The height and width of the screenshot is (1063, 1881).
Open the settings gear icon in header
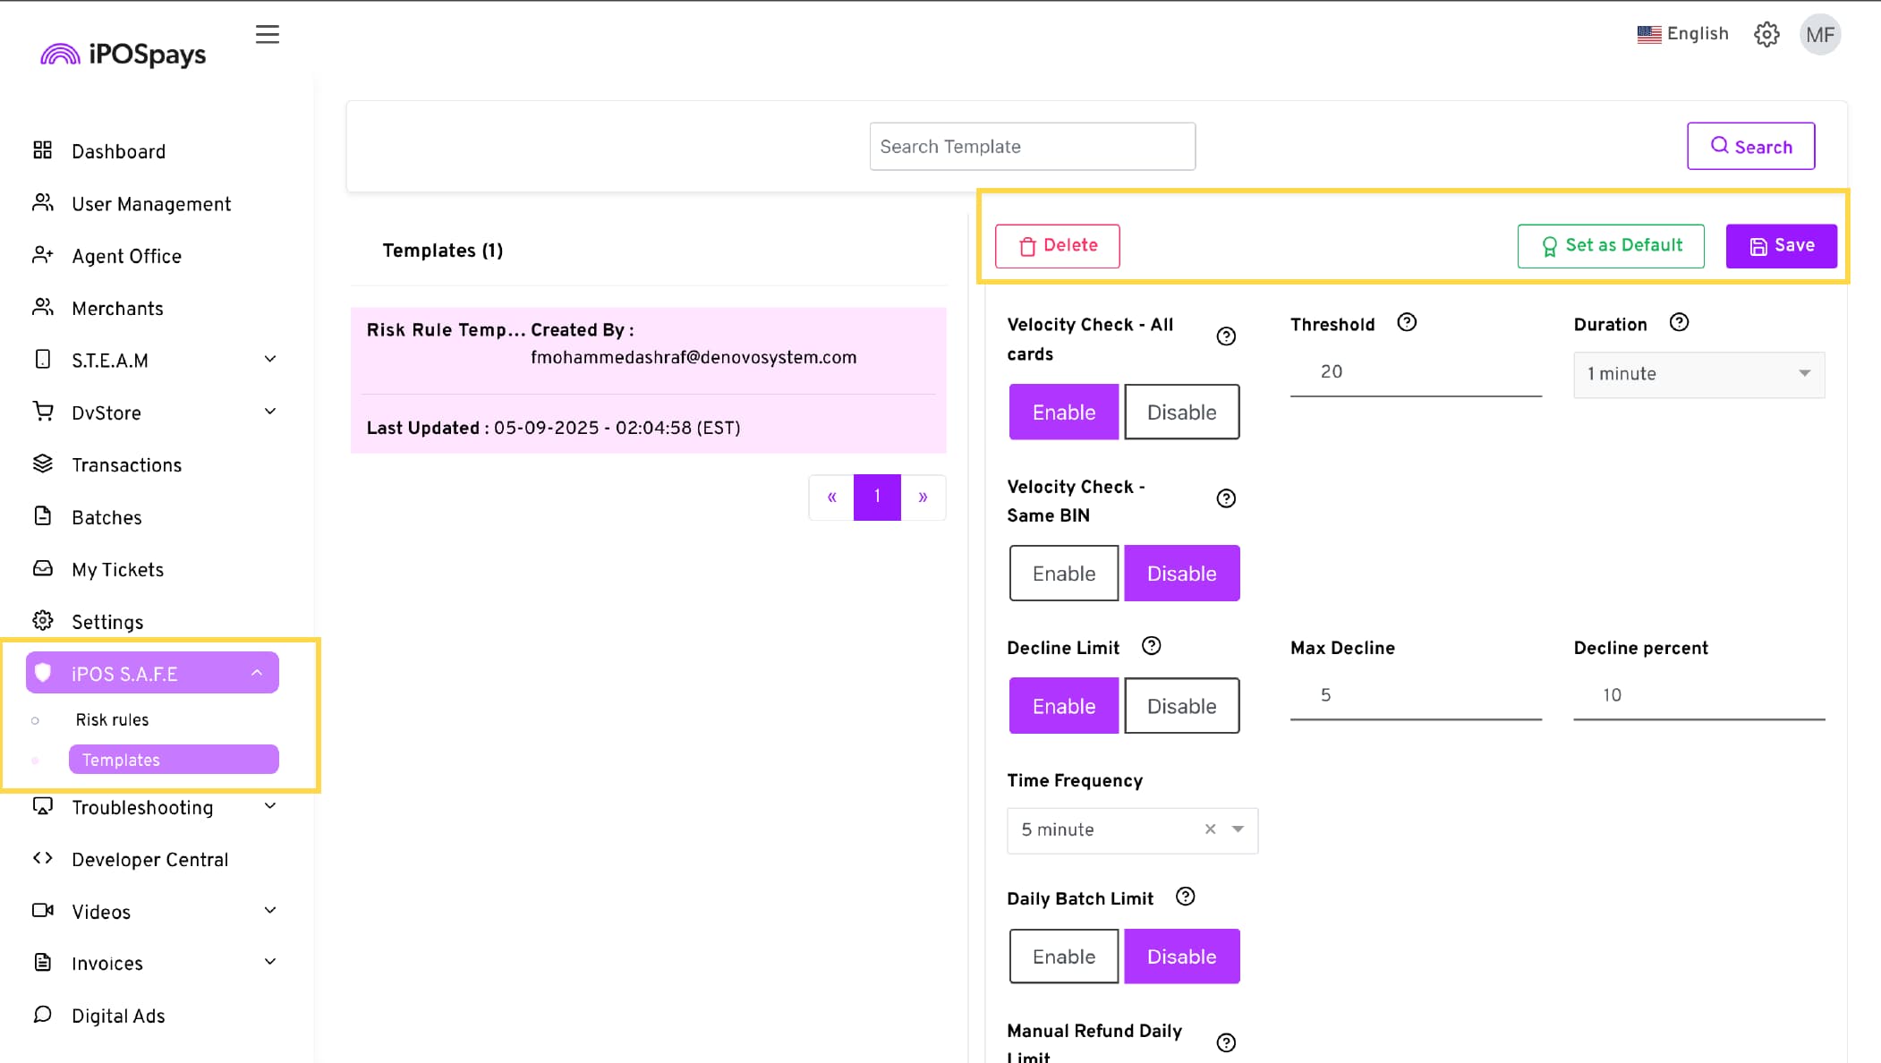[x=1766, y=35]
